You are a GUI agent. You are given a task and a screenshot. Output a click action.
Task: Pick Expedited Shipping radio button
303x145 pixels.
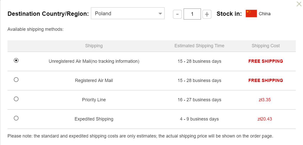click(16, 118)
